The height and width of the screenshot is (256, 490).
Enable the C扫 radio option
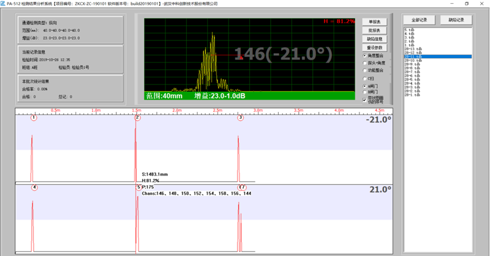pos(365,78)
